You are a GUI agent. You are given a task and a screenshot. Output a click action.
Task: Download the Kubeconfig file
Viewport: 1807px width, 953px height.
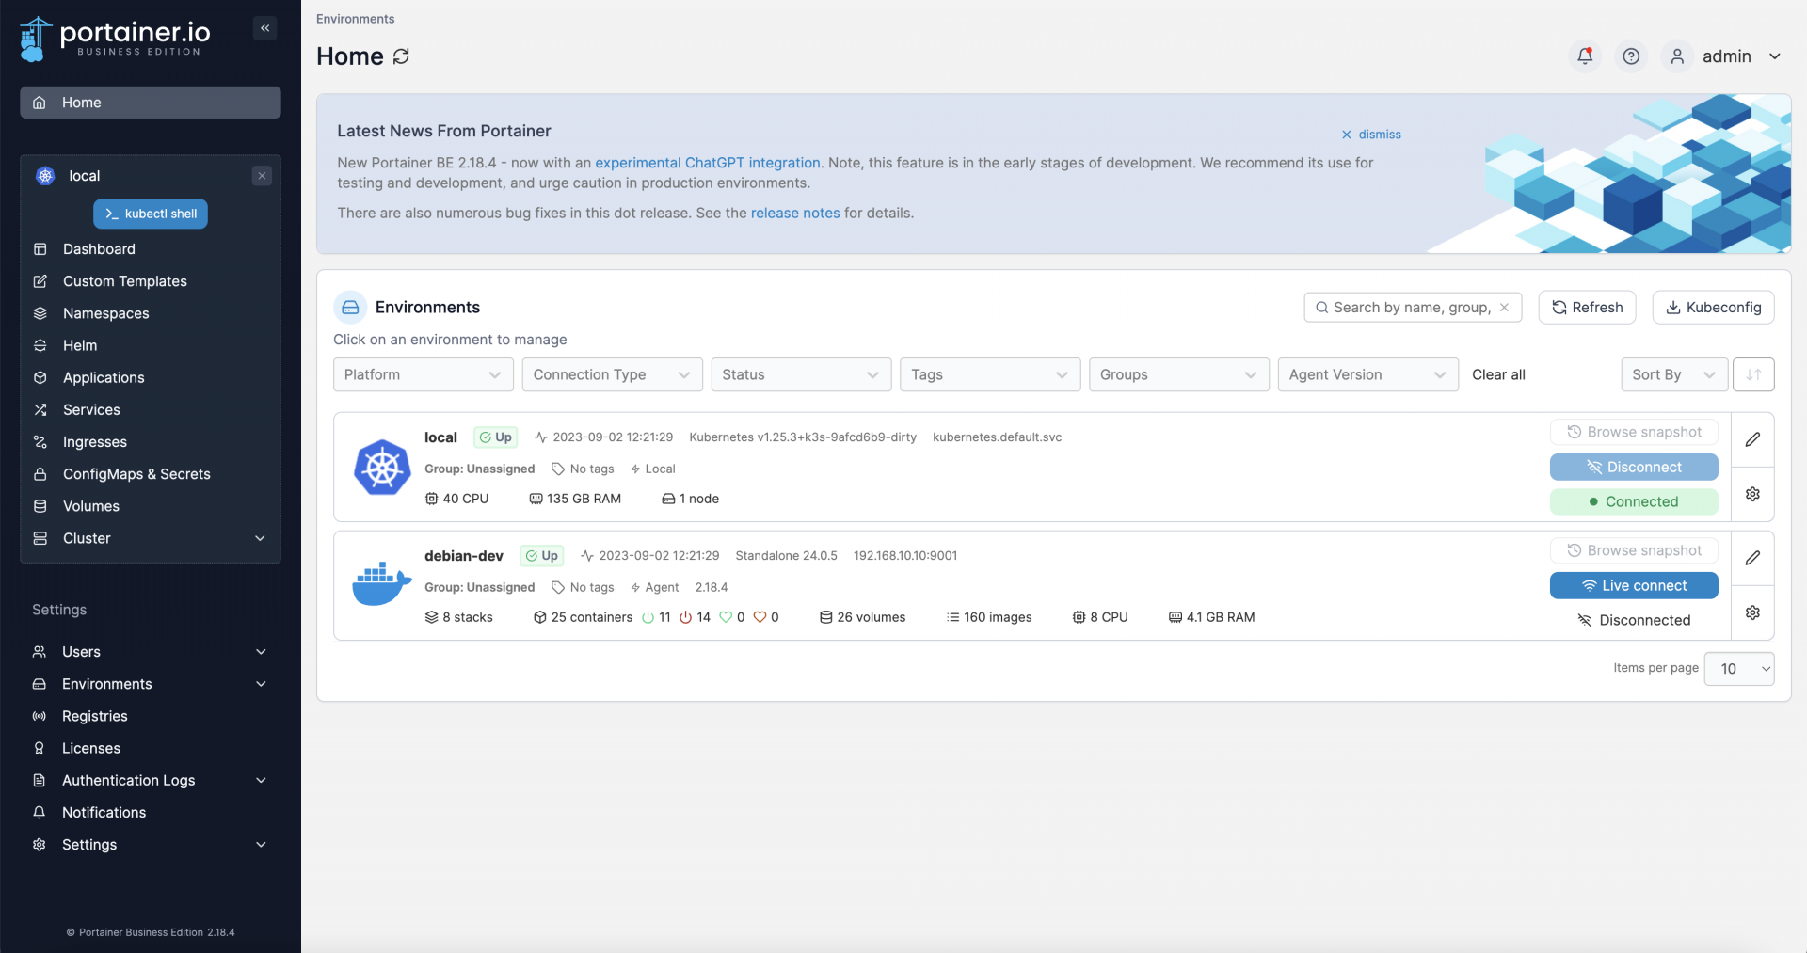1713,308
